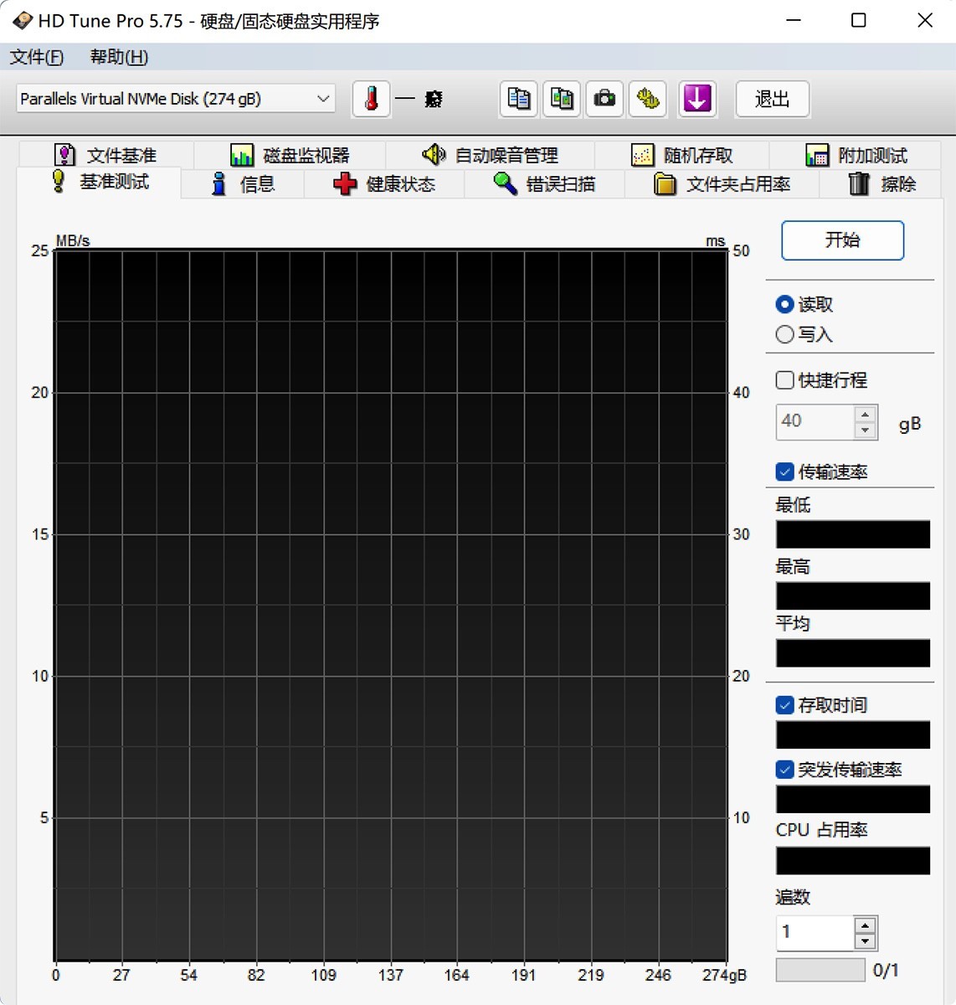Click the 0/1 pass counter text
This screenshot has height=1005, width=956.
886,970
